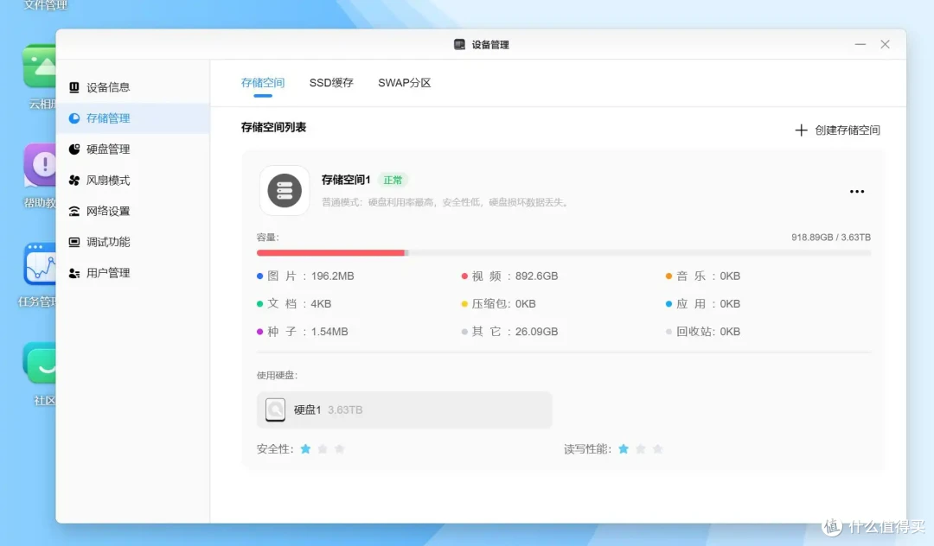Click the 设备信息 sidebar icon

pyautogui.click(x=74, y=87)
